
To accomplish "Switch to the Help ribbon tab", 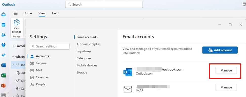I will click(55, 13).
